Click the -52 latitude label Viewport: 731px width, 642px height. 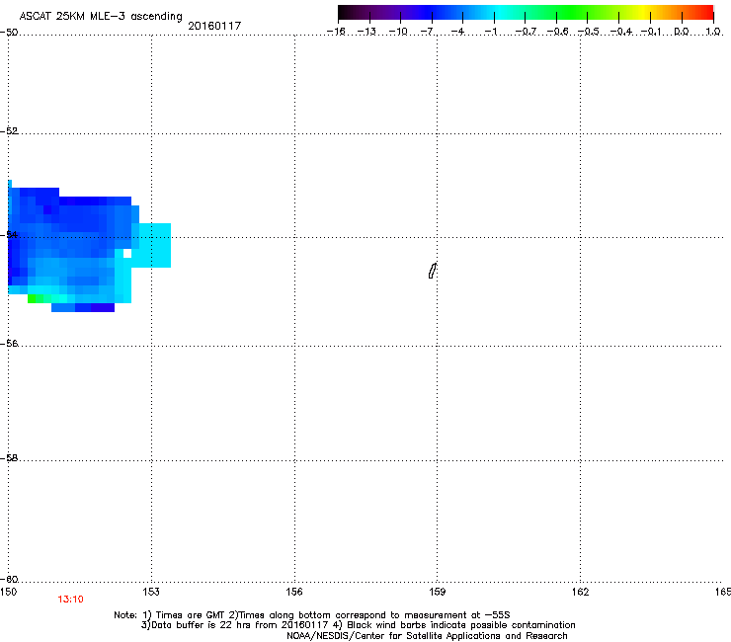coord(9,131)
